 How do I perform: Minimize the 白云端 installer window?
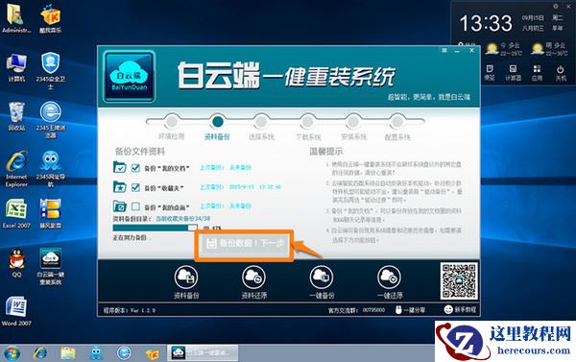(x=457, y=51)
